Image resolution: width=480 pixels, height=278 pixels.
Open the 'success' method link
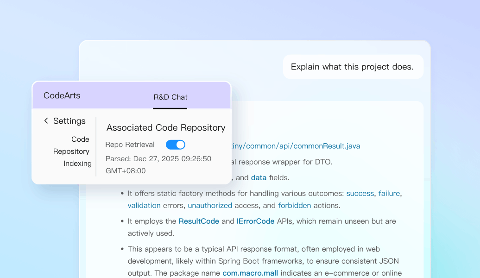tap(360, 193)
